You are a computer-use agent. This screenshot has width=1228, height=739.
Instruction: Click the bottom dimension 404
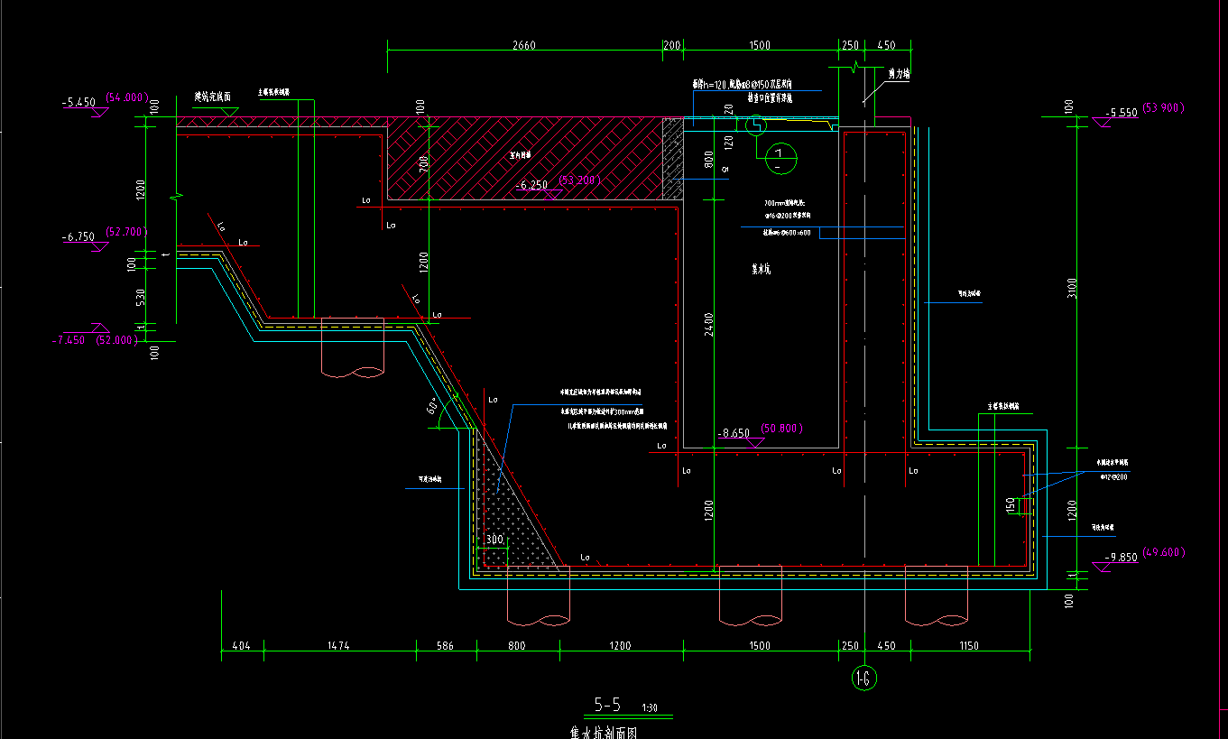pyautogui.click(x=242, y=646)
